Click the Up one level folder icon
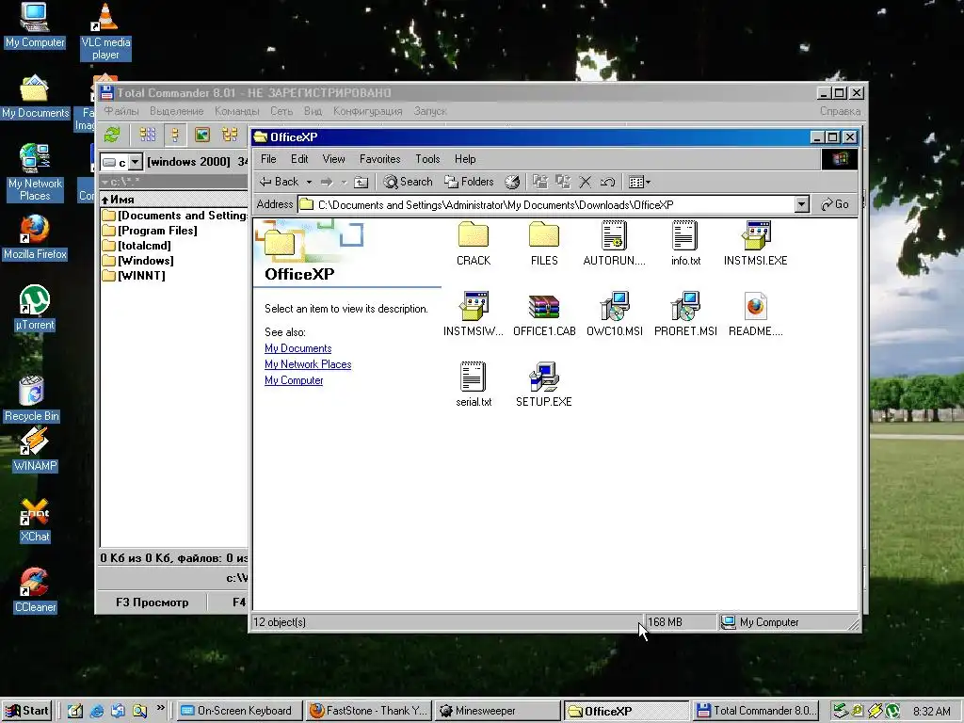Image resolution: width=964 pixels, height=723 pixels. [x=361, y=182]
